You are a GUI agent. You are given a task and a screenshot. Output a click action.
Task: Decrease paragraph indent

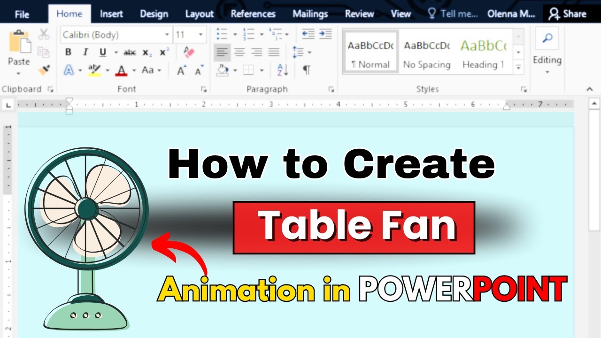pyautogui.click(x=308, y=34)
